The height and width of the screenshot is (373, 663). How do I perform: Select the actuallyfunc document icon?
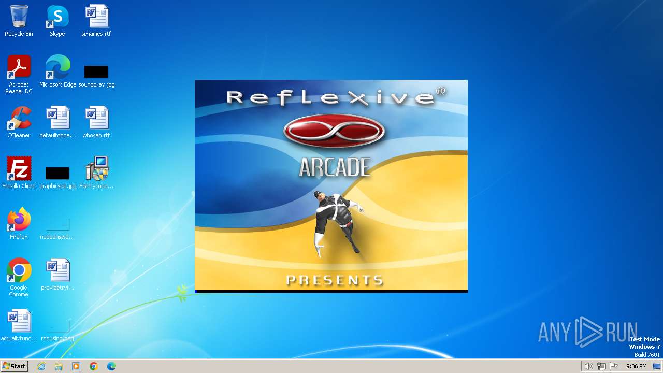click(x=19, y=325)
